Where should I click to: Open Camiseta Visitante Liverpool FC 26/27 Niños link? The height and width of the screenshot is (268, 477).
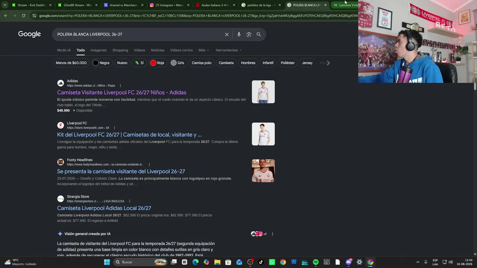(x=121, y=93)
